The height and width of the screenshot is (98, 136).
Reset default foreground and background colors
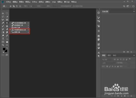tap(3, 52)
